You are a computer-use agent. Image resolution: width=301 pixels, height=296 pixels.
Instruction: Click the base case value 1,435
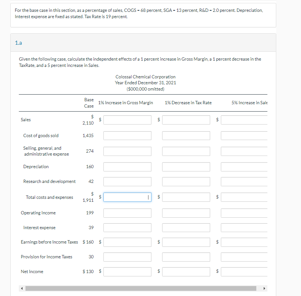[x=88, y=136]
